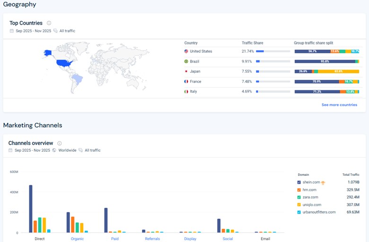Click the Top Countries All traffic device icon

[55, 31]
